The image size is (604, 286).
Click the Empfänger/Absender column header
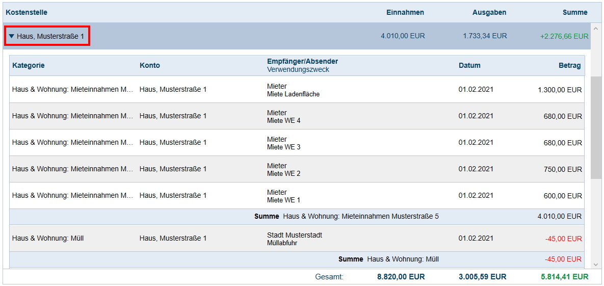click(302, 61)
